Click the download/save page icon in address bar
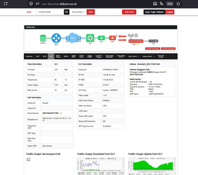The height and width of the screenshot is (175, 198). pyautogui.click(x=155, y=4)
